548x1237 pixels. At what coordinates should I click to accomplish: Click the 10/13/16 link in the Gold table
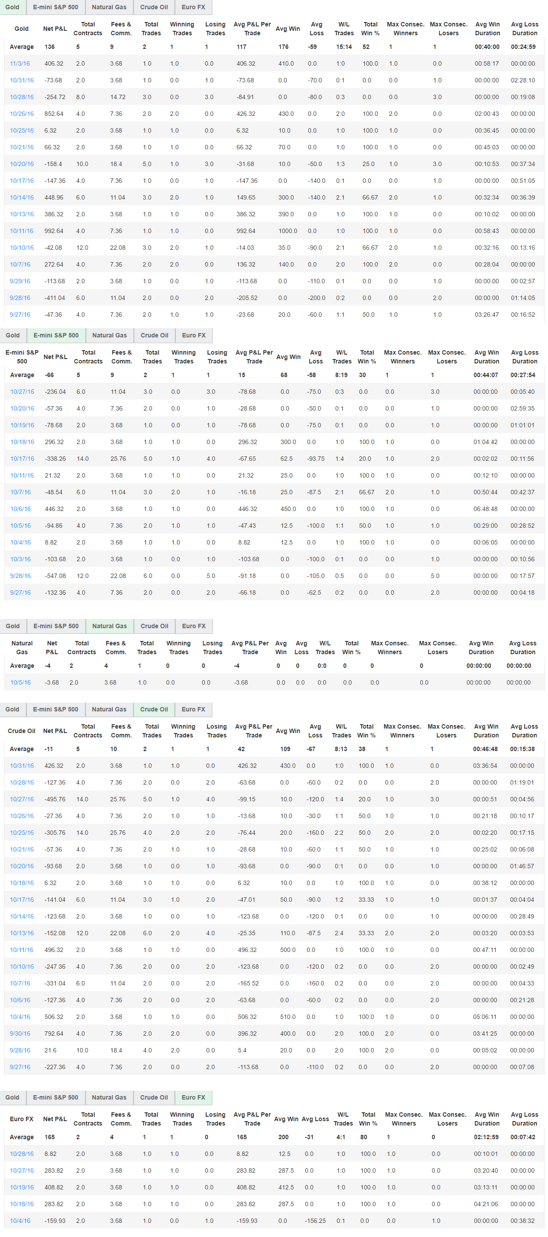tap(22, 214)
